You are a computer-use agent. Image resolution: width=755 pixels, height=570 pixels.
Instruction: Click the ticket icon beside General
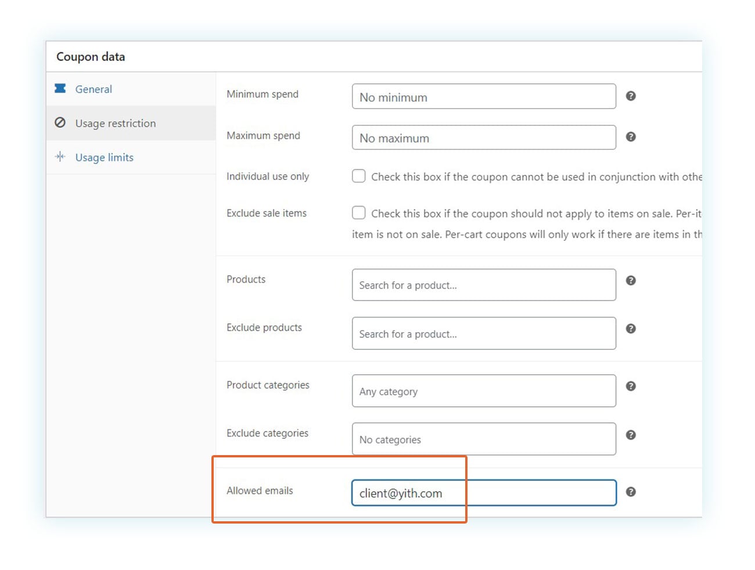click(60, 88)
